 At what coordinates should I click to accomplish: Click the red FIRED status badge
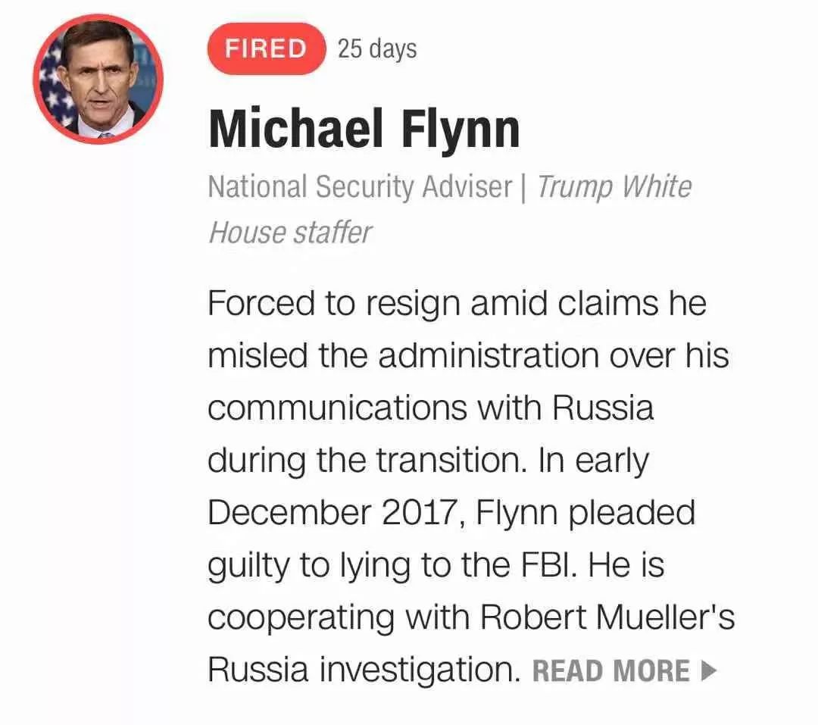pyautogui.click(x=266, y=48)
